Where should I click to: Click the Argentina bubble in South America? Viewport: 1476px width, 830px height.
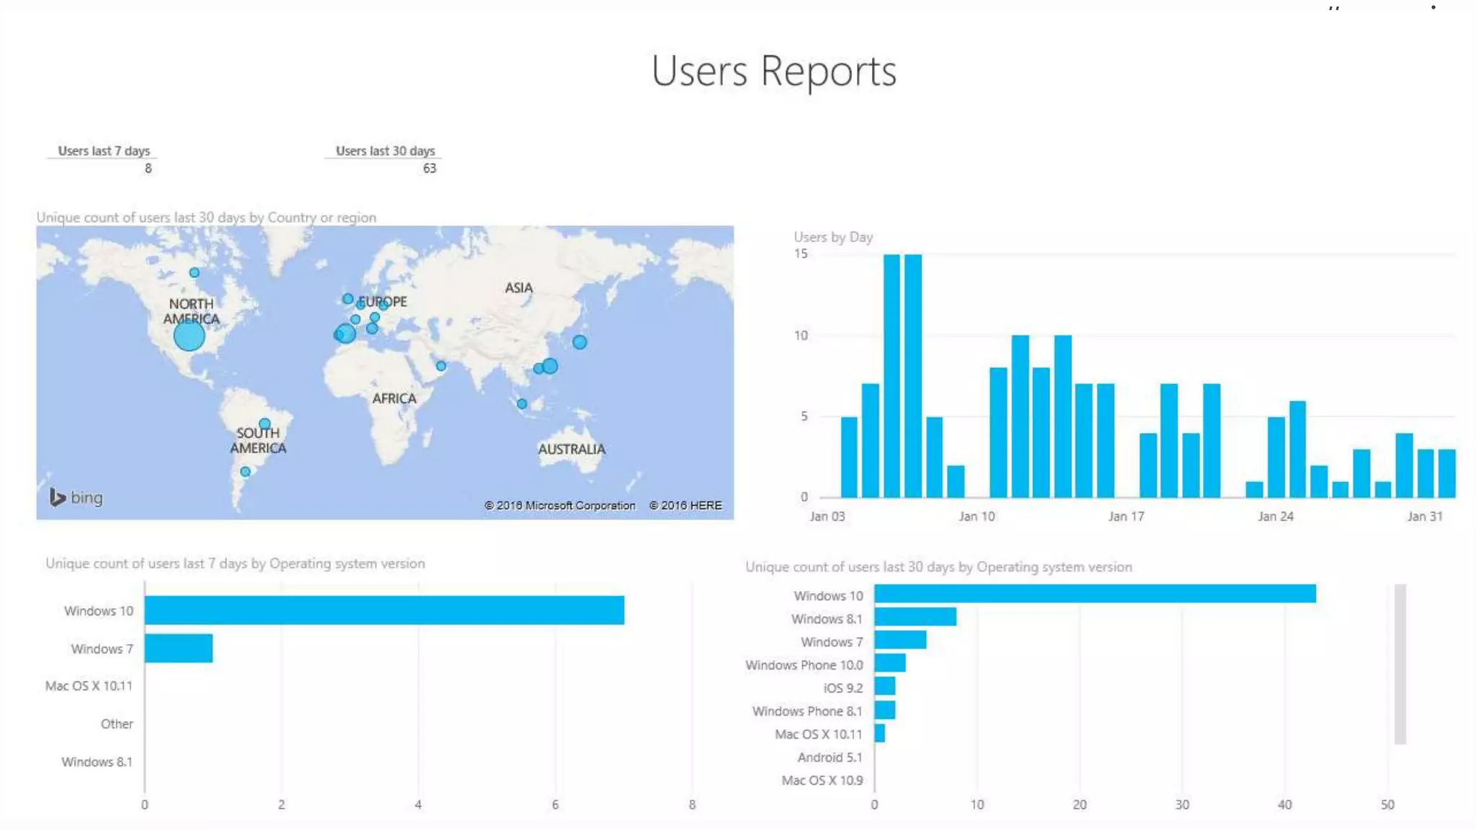pyautogui.click(x=246, y=472)
